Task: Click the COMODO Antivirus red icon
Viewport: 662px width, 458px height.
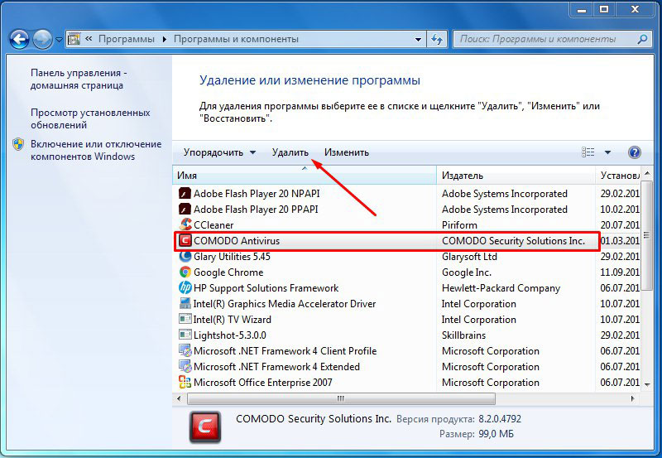Action: click(x=185, y=241)
